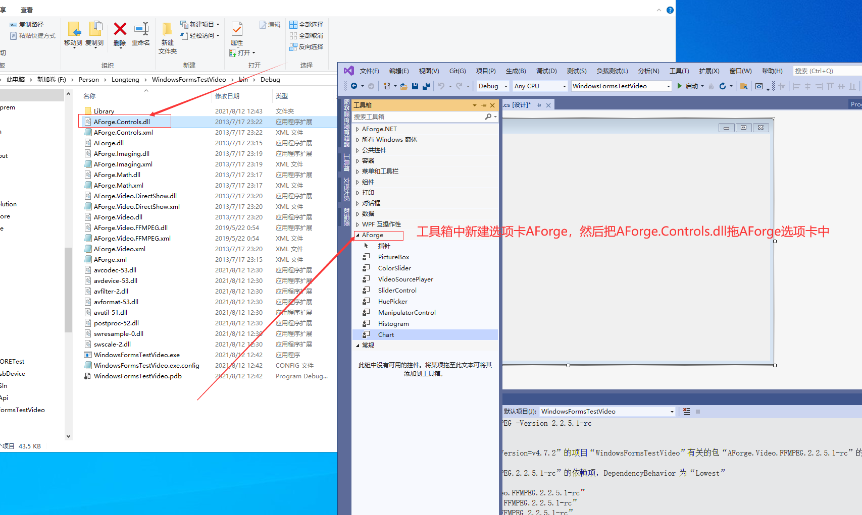Open the 默认项目 WindowsFormsTestVideo dropdown
The width and height of the screenshot is (862, 515).
[607, 412]
